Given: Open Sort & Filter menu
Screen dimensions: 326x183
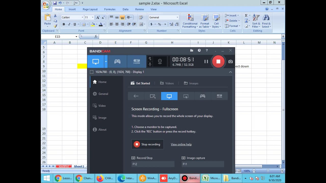Looking at the screenshot, I should [x=256, y=21].
